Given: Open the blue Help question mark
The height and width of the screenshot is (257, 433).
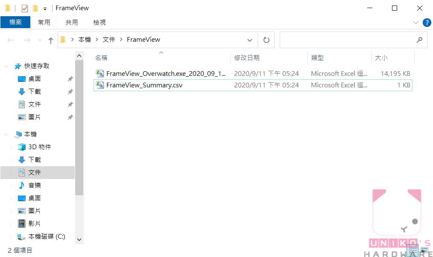Looking at the screenshot, I should tap(427, 22).
